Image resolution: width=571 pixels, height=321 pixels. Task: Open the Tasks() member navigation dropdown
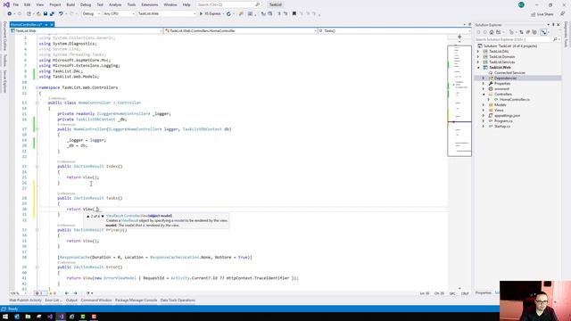point(394,31)
